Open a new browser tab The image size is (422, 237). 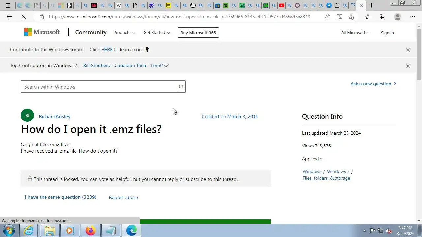point(371,5)
